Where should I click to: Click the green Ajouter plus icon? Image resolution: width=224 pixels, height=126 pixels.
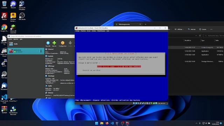point(54,44)
